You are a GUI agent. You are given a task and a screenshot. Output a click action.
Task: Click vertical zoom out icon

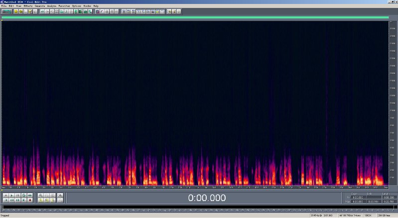pos(60,200)
